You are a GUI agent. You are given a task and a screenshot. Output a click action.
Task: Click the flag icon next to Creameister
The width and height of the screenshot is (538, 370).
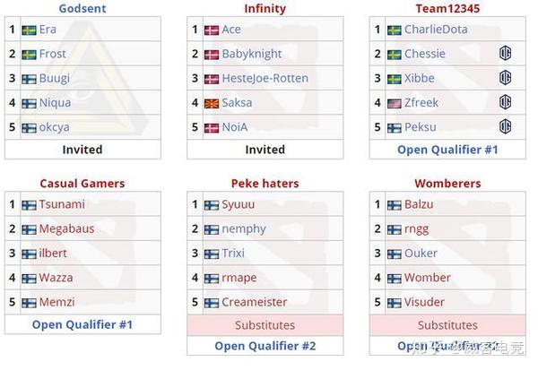click(x=212, y=302)
